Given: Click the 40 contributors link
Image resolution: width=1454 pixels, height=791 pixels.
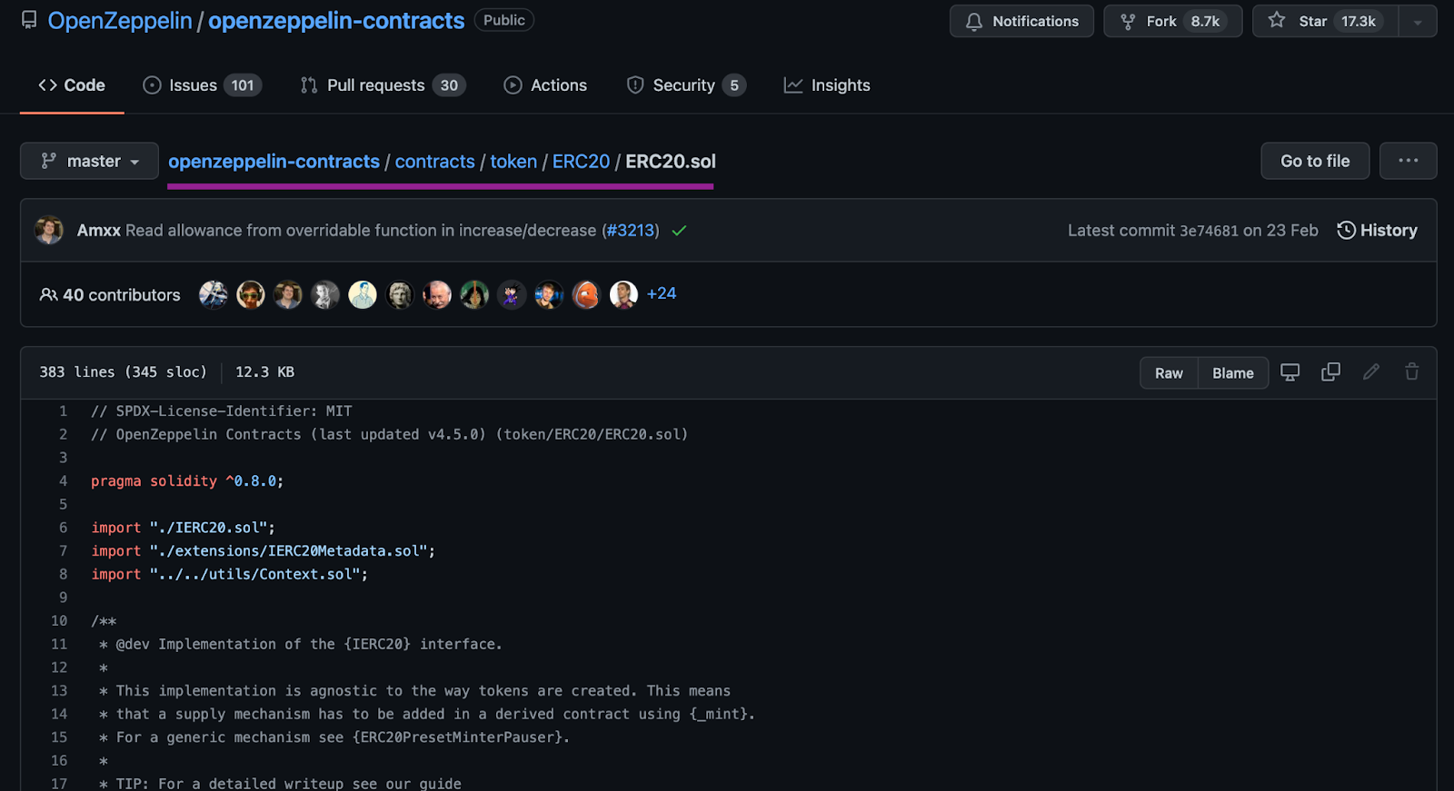Looking at the screenshot, I should point(110,295).
